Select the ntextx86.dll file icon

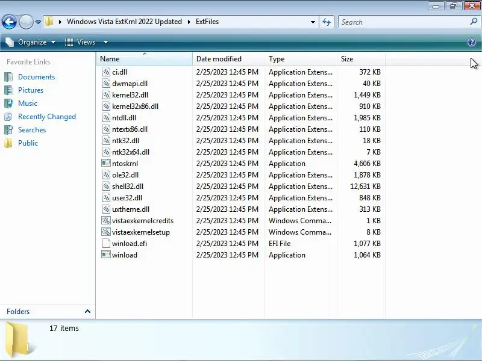pyautogui.click(x=106, y=129)
